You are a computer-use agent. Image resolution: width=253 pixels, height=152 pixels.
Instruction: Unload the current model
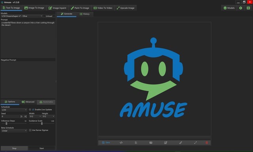coord(49,16)
